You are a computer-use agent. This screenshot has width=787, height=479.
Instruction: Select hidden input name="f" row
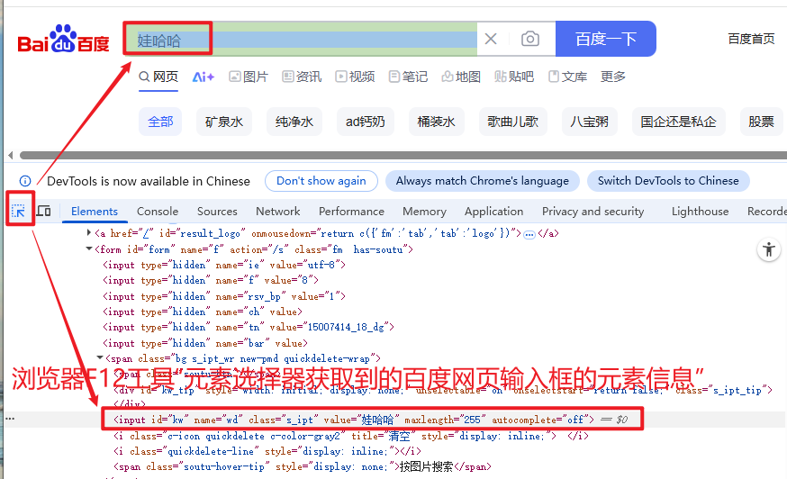[211, 280]
